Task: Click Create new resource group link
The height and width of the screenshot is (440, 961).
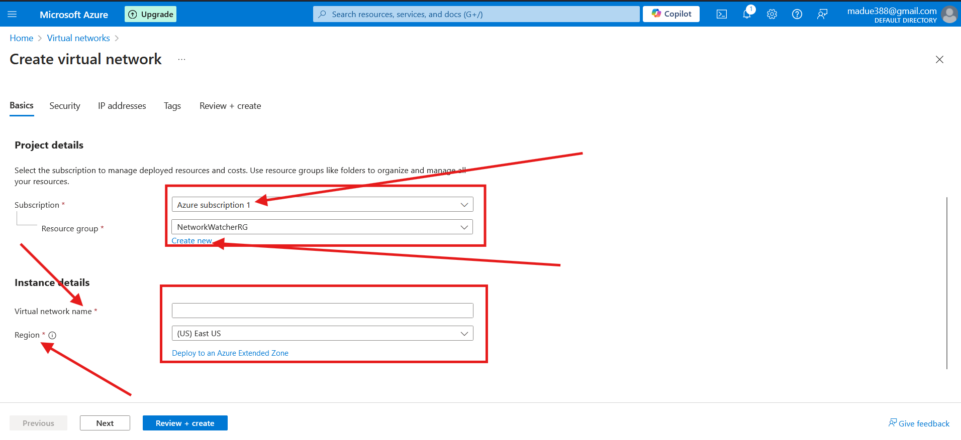Action: (191, 241)
